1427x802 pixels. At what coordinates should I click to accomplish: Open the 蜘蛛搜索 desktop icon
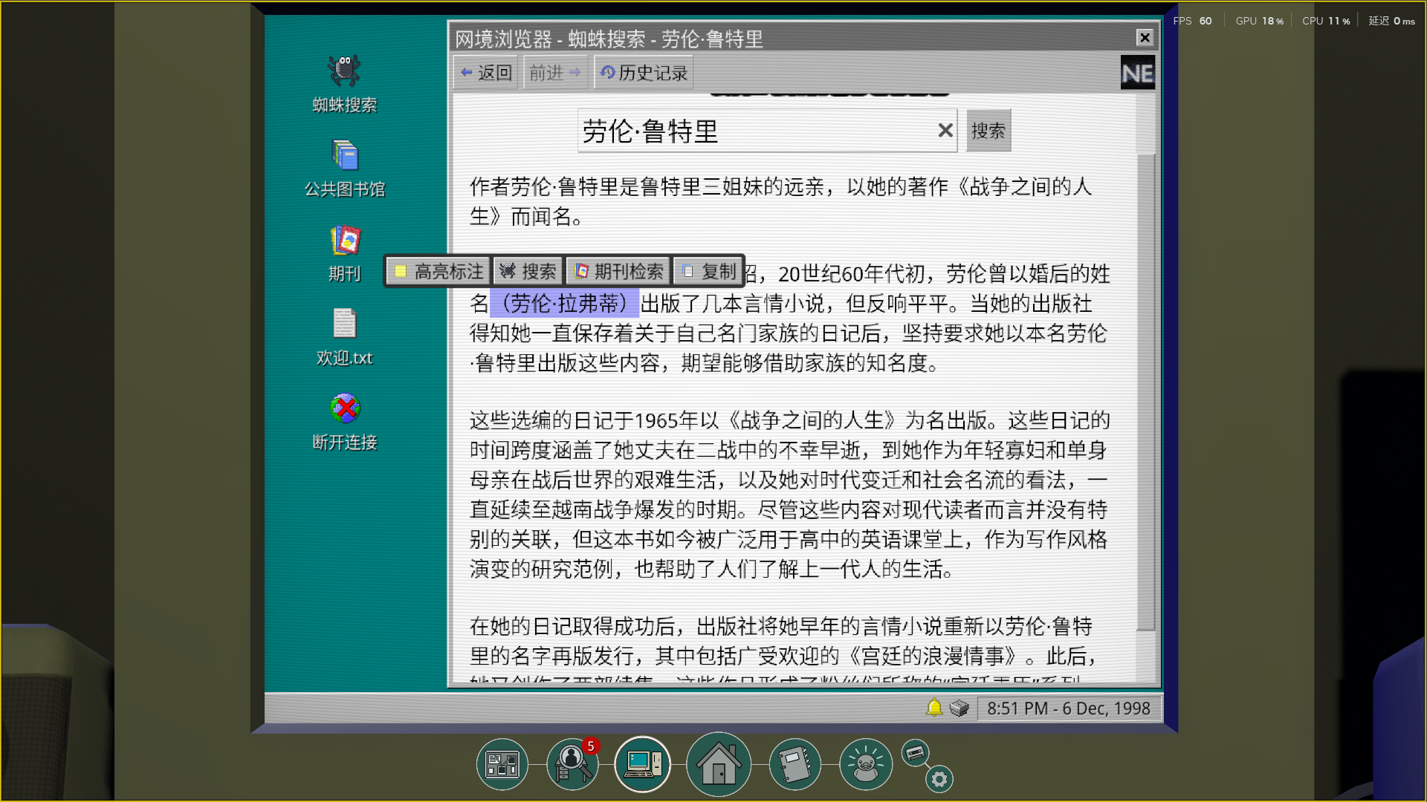click(344, 82)
